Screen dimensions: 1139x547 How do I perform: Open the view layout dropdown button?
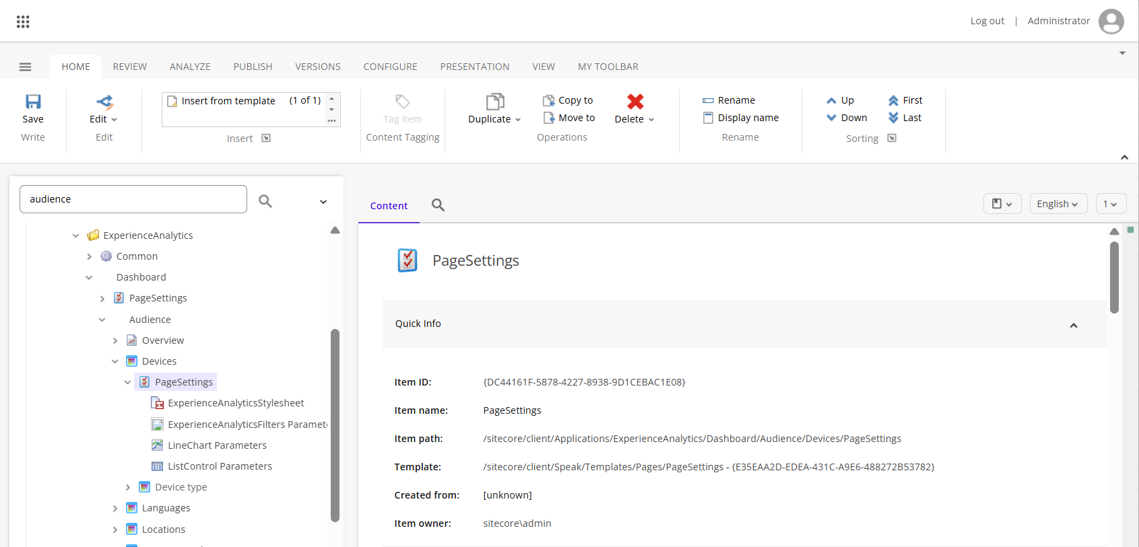tap(1002, 204)
